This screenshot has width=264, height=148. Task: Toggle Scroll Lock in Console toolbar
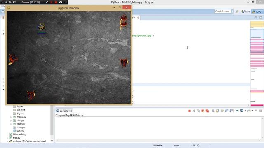click(217, 111)
